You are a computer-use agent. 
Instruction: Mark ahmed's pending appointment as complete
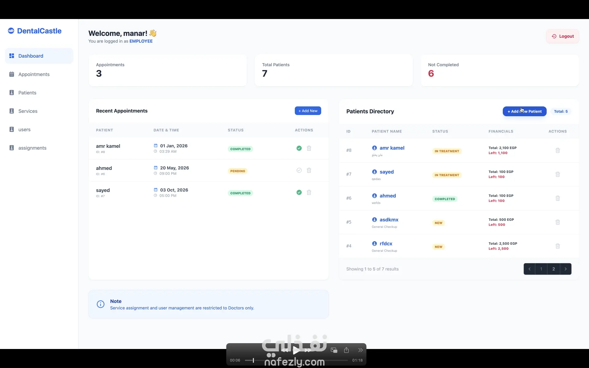tap(299, 171)
